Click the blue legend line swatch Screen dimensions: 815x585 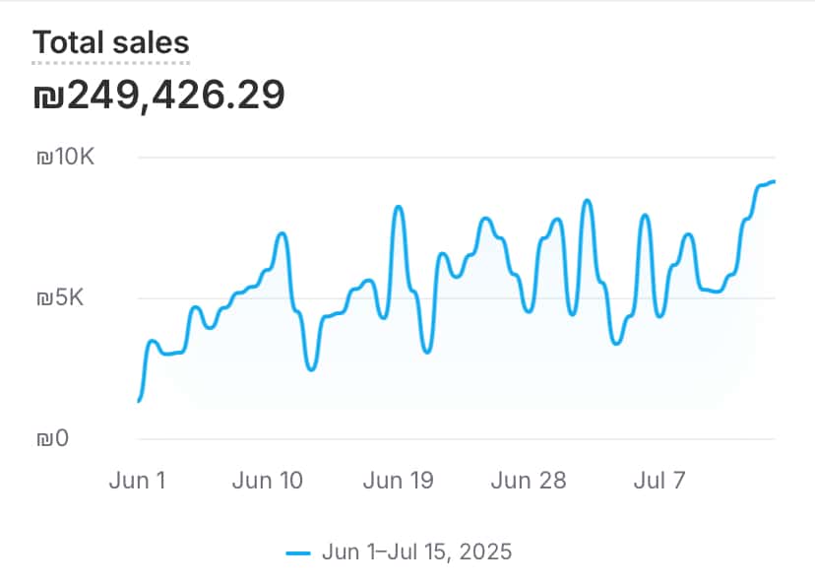(298, 552)
